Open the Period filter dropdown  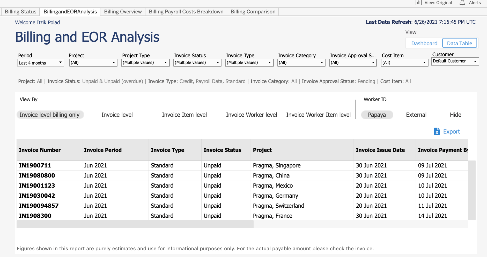60,62
